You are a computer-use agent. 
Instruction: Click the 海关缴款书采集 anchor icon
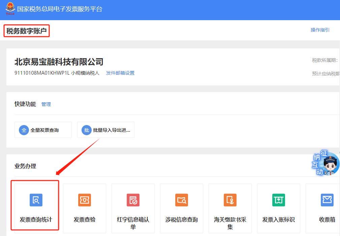click(230, 200)
